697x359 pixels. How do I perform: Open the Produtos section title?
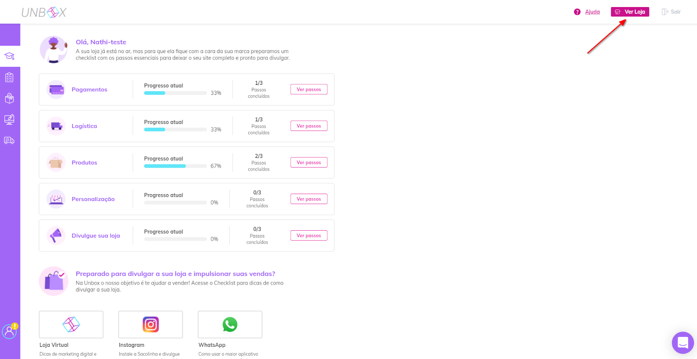click(x=85, y=163)
